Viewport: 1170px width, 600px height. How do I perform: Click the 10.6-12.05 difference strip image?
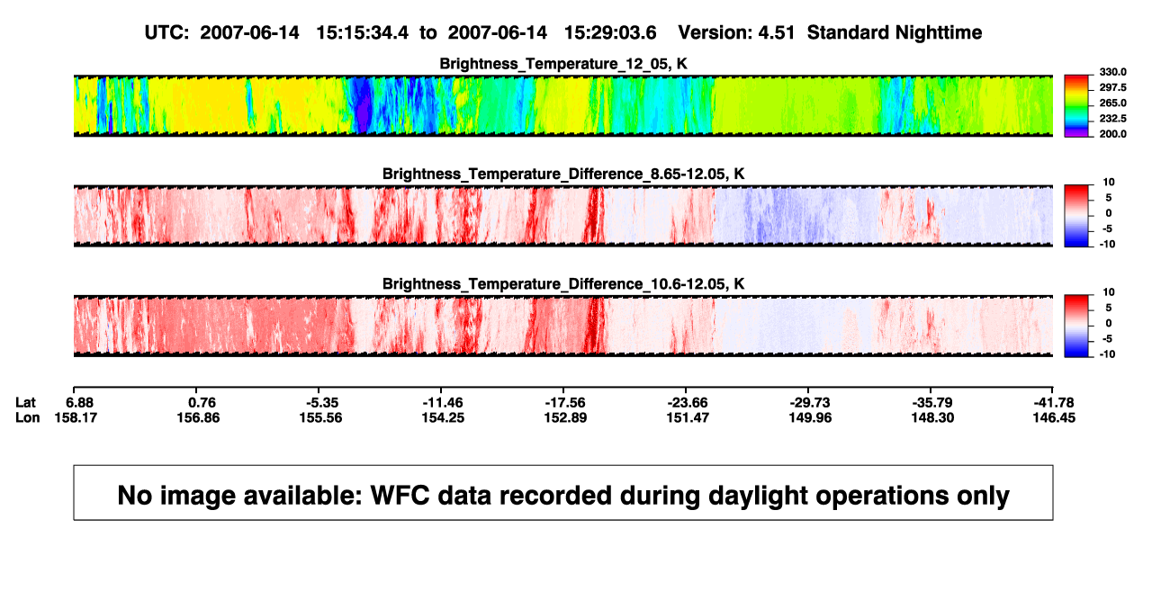(x=562, y=326)
